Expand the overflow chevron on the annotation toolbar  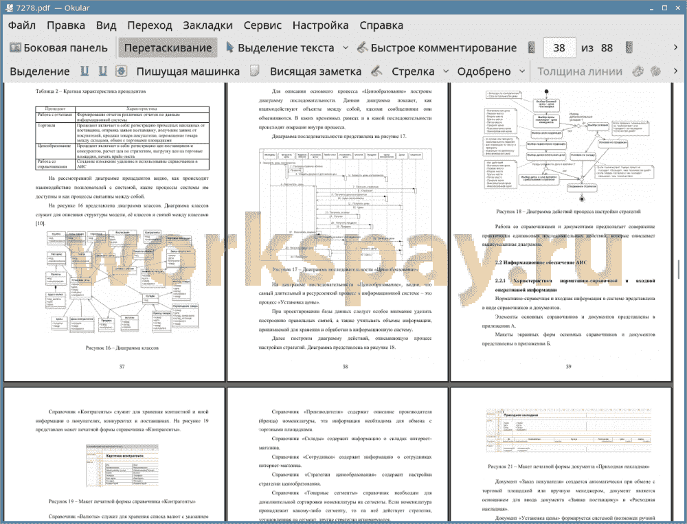click(675, 71)
